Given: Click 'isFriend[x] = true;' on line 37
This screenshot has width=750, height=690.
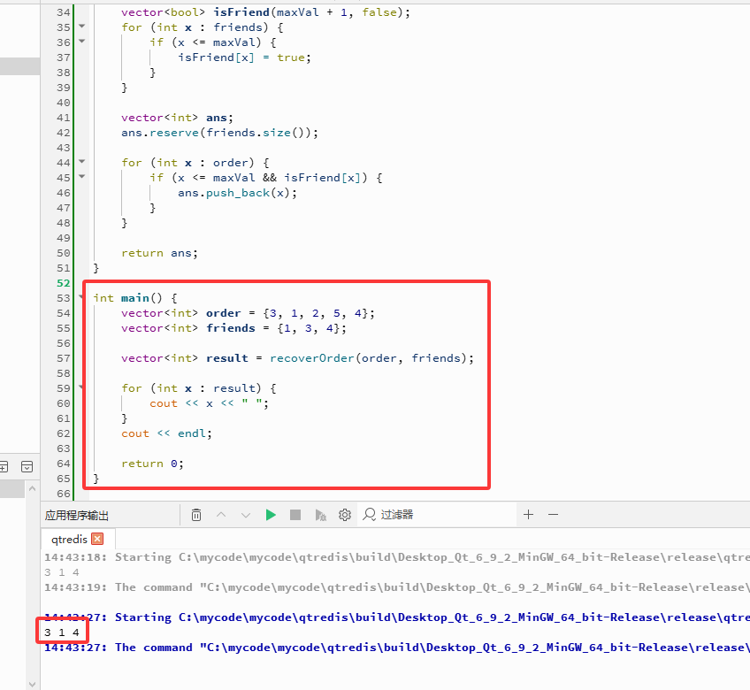Looking at the screenshot, I should point(244,57).
